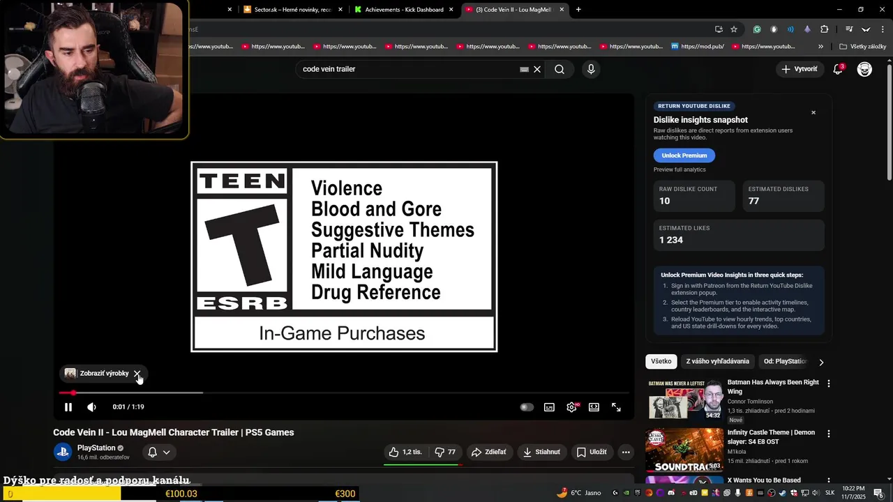Open Infinity Castle Theme video thumbnail

point(684,450)
